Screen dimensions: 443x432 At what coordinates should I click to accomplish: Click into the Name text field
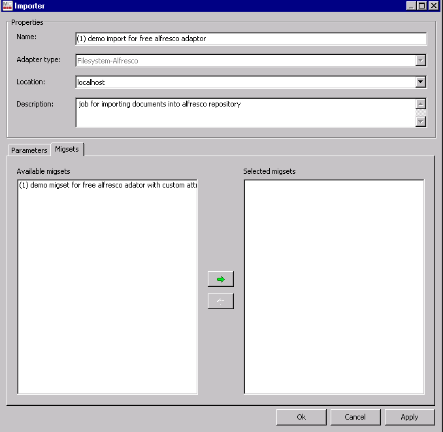pos(251,39)
